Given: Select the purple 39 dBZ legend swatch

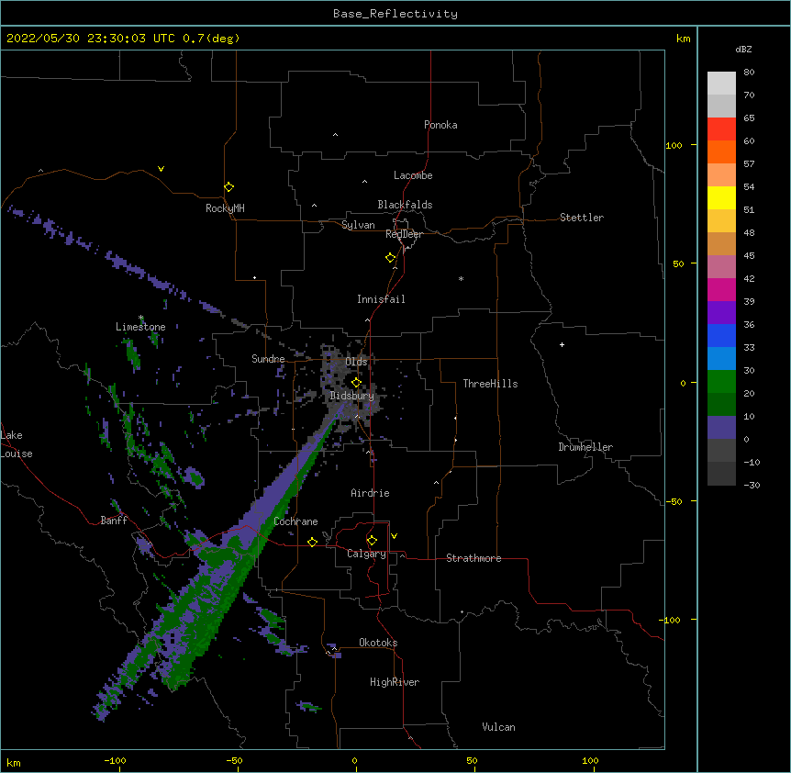Looking at the screenshot, I should click(721, 312).
